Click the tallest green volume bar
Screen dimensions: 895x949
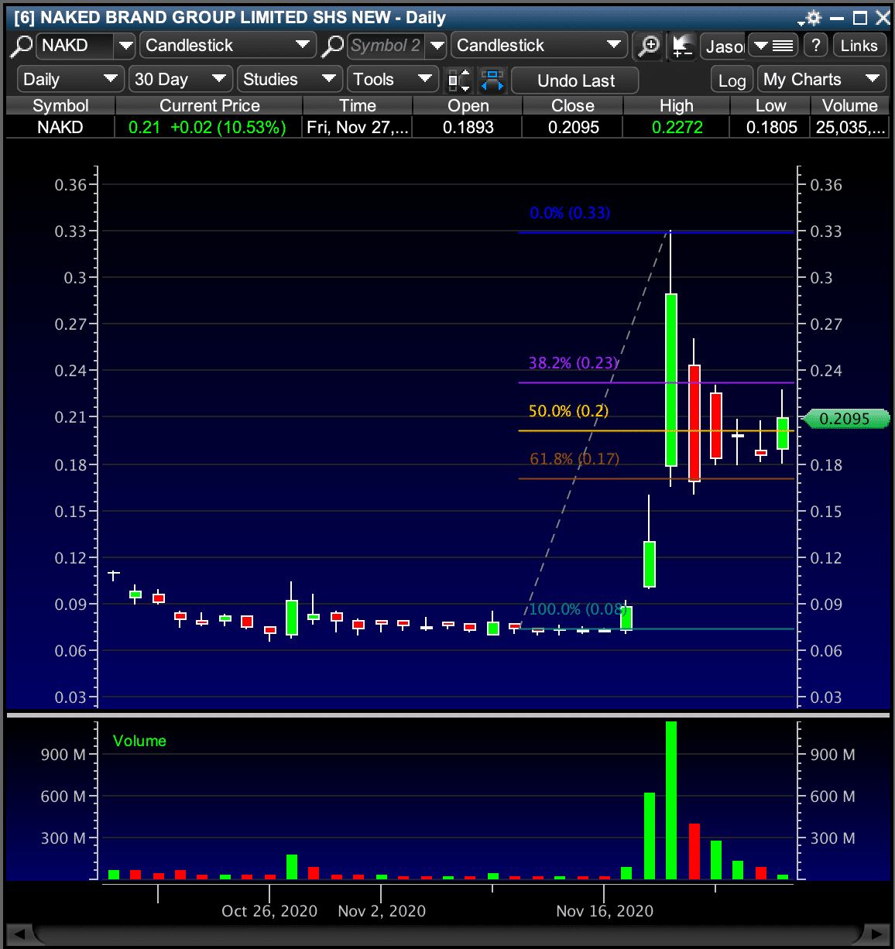671,800
